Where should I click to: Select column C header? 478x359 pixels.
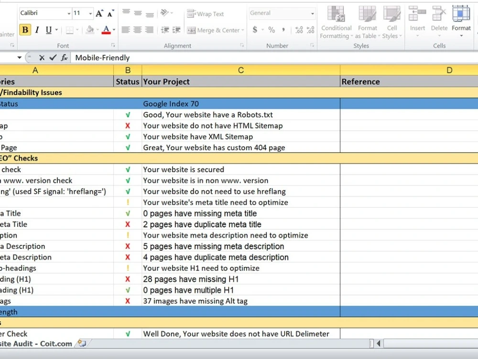click(x=241, y=70)
